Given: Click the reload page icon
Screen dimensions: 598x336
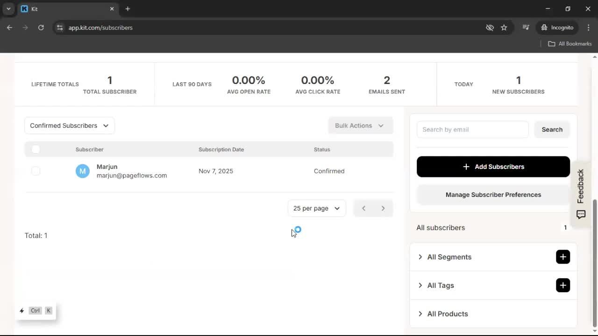Looking at the screenshot, I should 41,28.
